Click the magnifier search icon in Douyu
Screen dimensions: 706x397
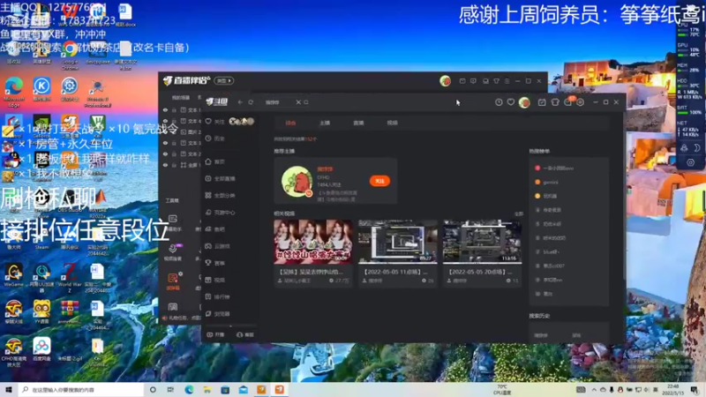(306, 102)
